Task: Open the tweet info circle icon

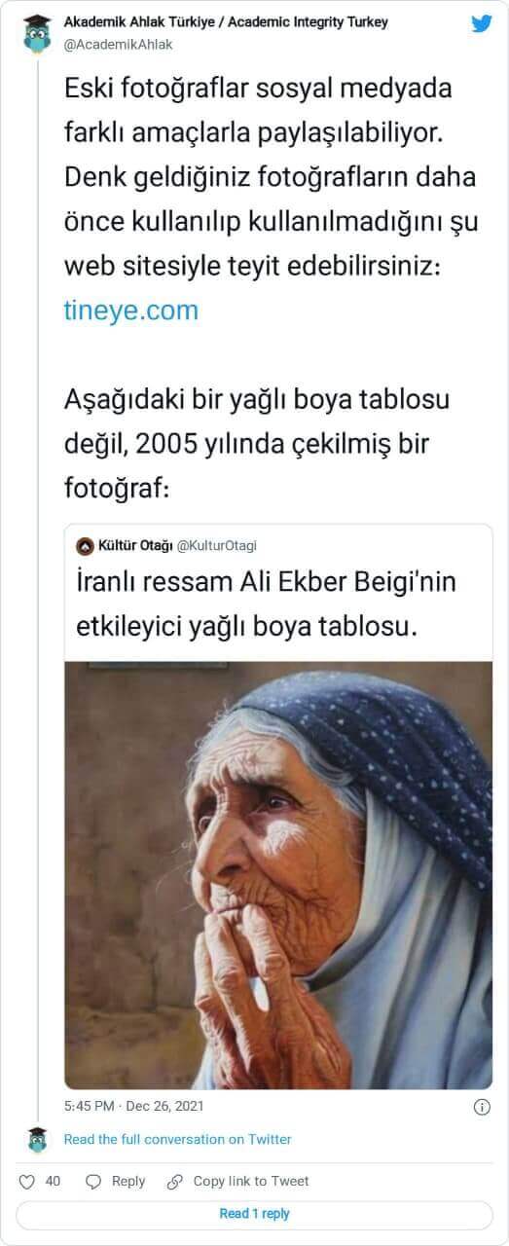Action: pos(481,1107)
